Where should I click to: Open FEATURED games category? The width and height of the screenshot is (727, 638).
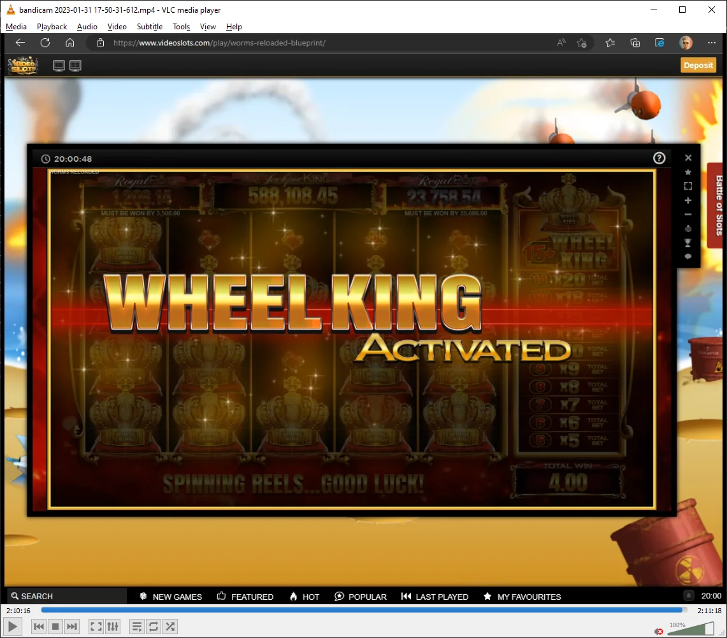pos(245,597)
